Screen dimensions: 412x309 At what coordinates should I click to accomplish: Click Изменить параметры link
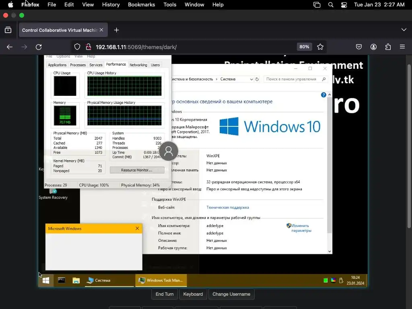click(x=301, y=228)
